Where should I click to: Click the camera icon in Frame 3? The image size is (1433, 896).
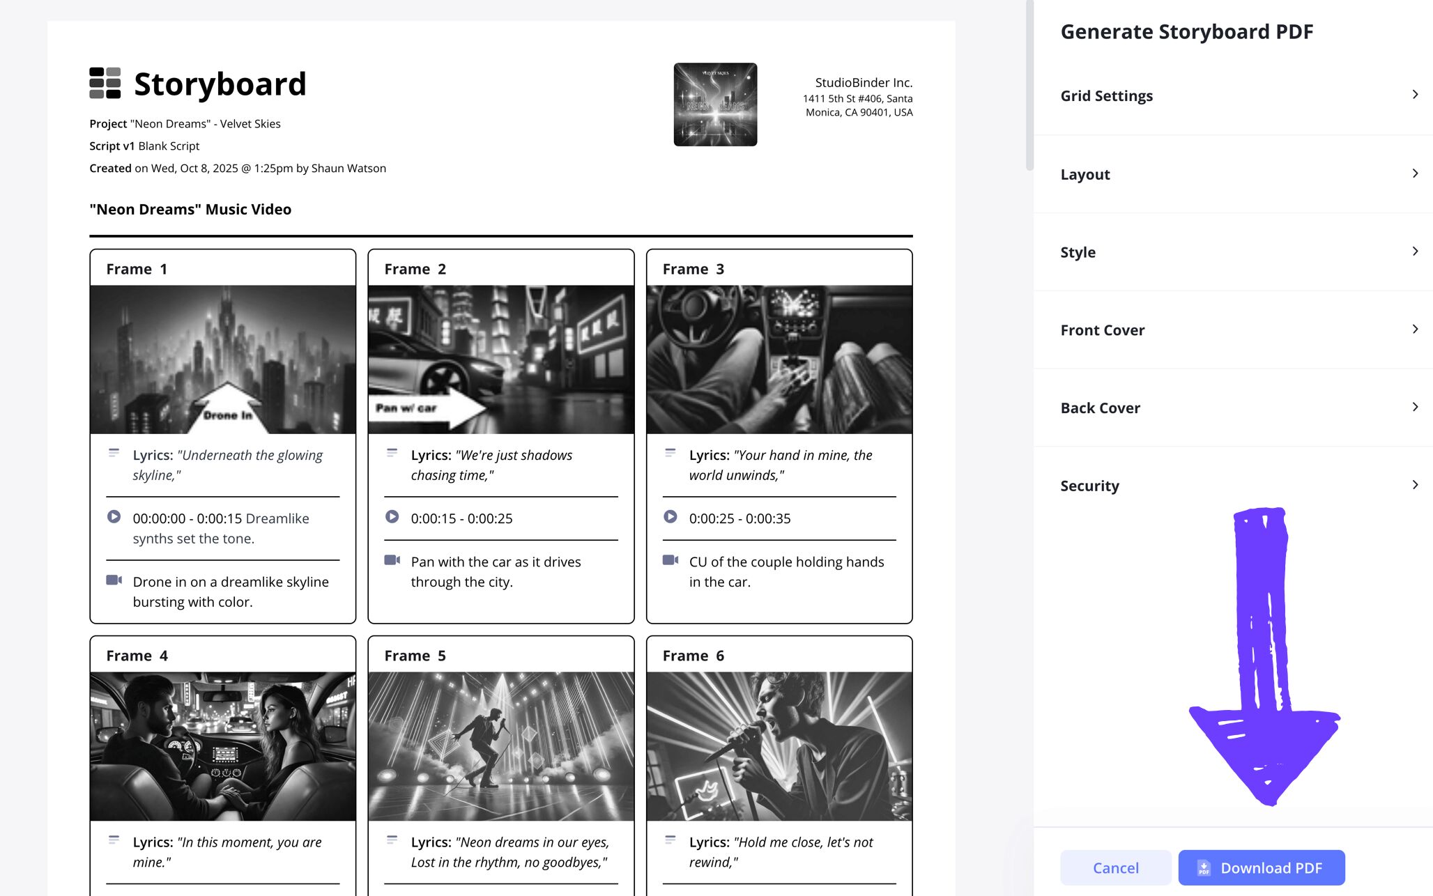[x=670, y=560]
